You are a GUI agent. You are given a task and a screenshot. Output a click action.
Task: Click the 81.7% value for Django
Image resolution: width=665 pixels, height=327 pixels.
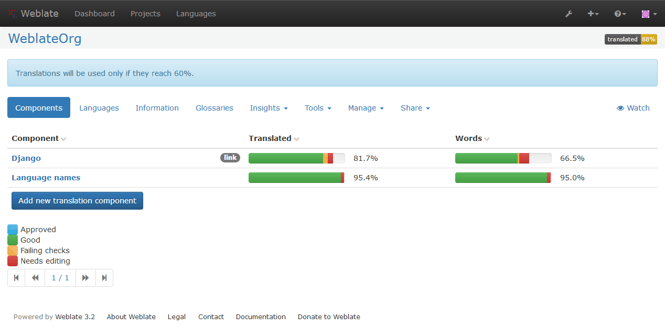coord(366,158)
